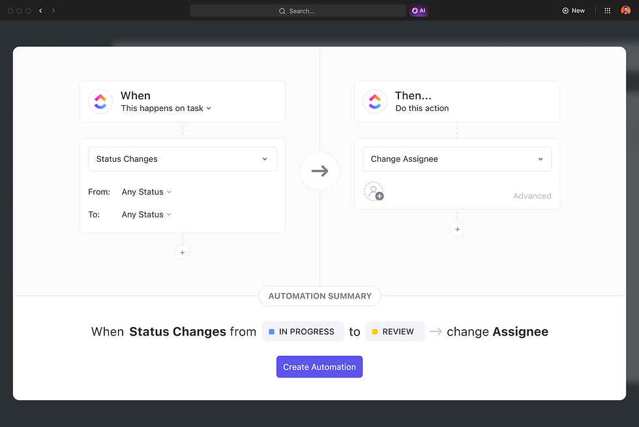Click the back navigation chevron

click(x=40, y=10)
